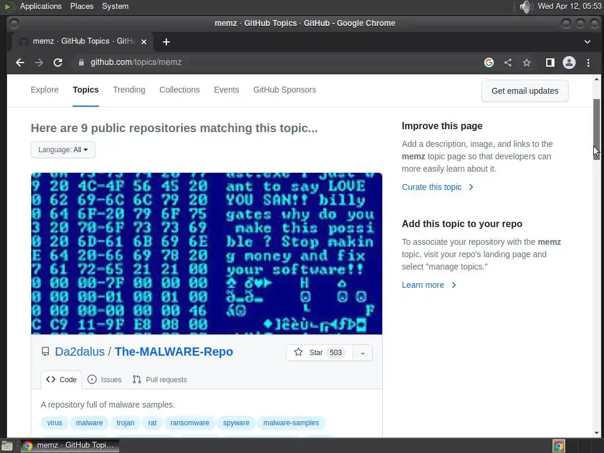Click the Learn more link
The image size is (604, 453).
tap(429, 285)
